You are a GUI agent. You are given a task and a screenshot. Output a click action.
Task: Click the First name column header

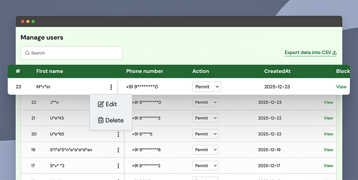(x=50, y=71)
